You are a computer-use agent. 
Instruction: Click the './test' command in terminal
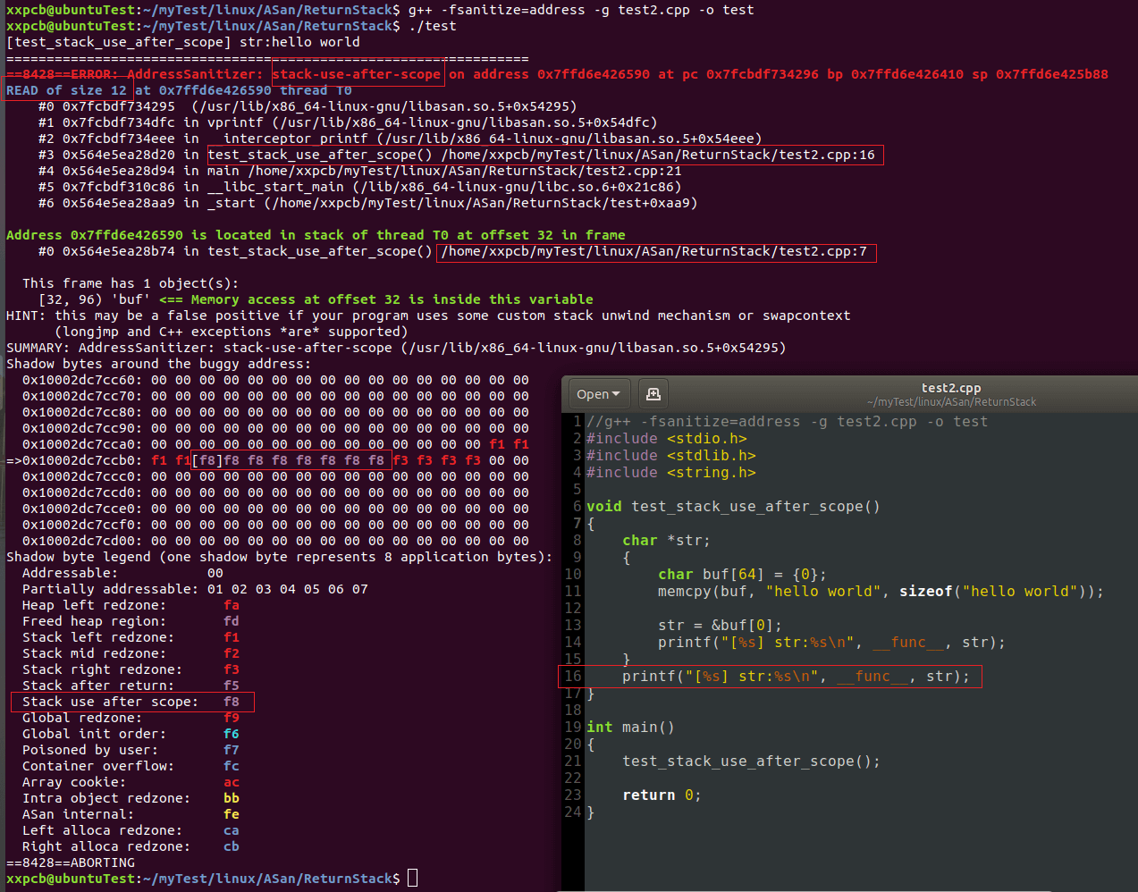click(x=433, y=26)
